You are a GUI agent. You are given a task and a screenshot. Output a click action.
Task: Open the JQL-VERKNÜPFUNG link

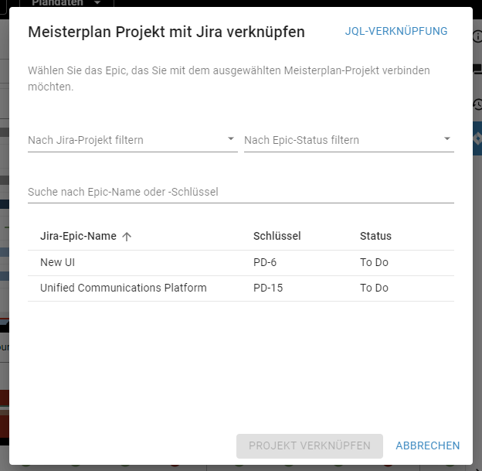(396, 31)
